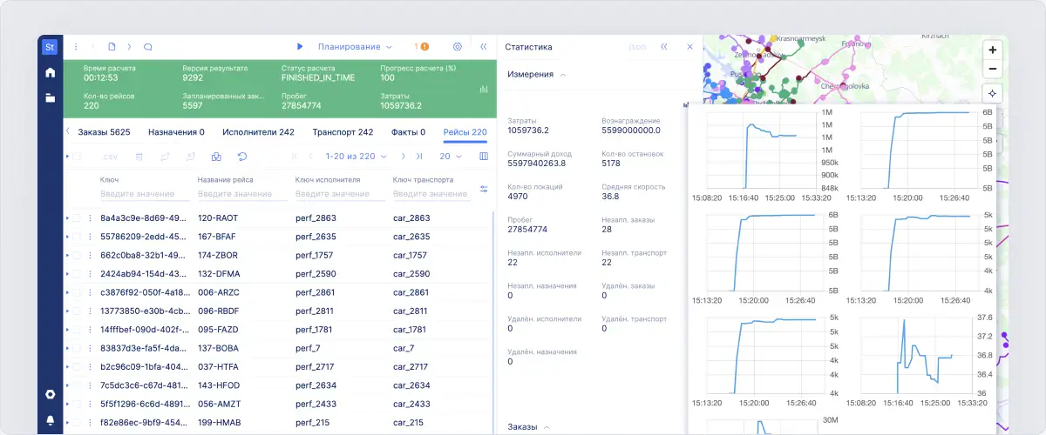Viewport: 1046px width, 435px height.
Task: Refresh the trips table with undo arrow
Action: (241, 157)
